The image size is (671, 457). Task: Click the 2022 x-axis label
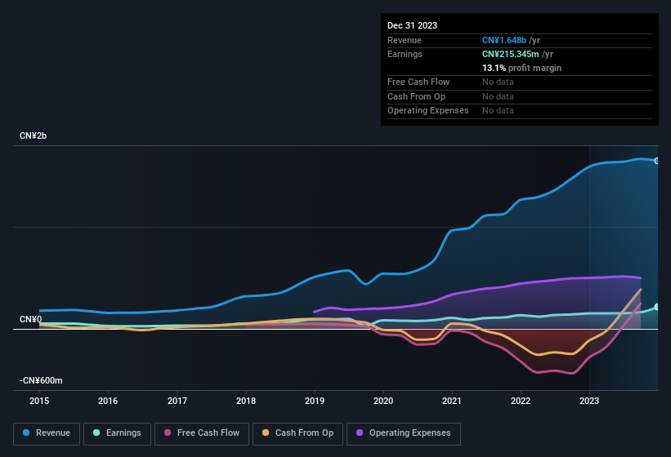click(521, 401)
